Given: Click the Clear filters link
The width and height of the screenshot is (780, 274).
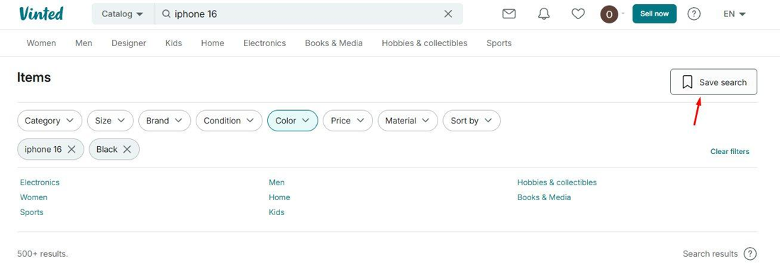Looking at the screenshot, I should pos(730,151).
